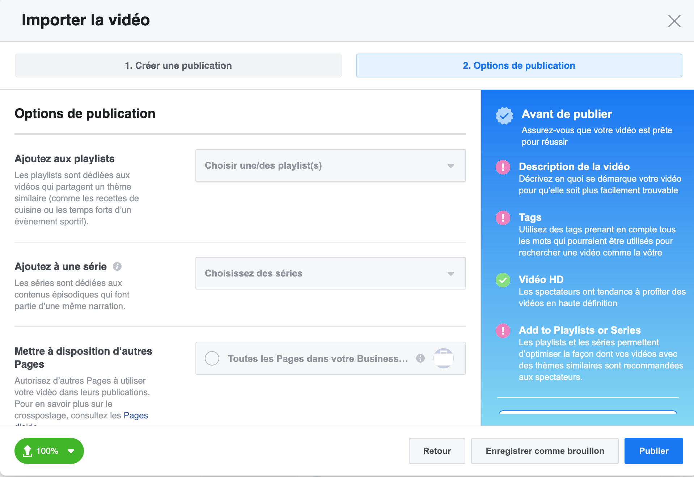Click the Options de publication section heading

(85, 114)
